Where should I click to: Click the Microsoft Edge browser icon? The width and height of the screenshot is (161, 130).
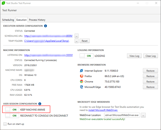tap(82, 87)
